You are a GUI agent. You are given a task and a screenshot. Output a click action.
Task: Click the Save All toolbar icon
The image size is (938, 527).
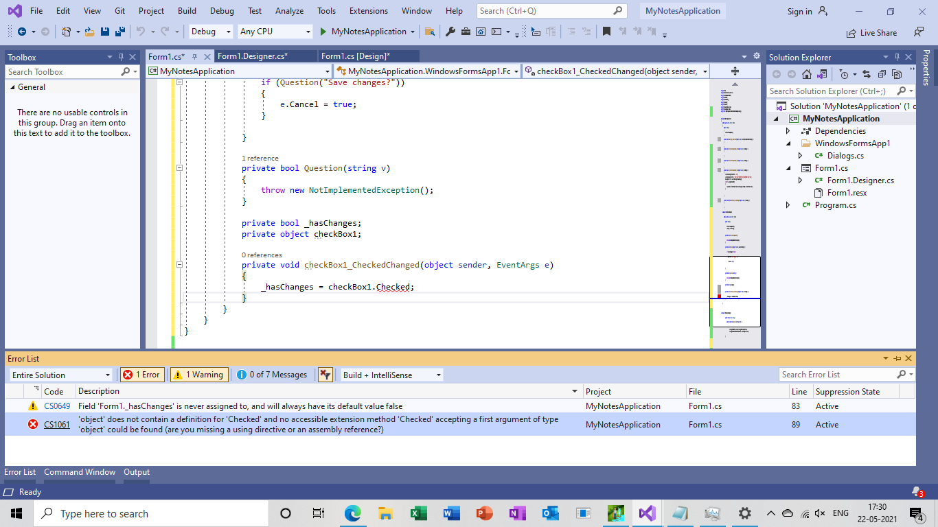click(119, 32)
